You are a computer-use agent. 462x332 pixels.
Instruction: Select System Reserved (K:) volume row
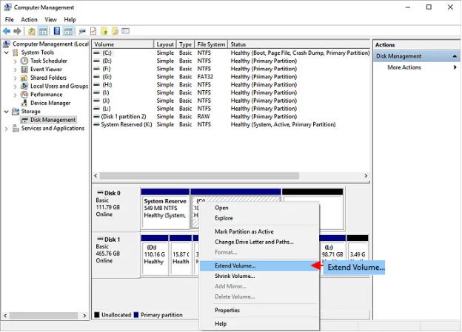[x=231, y=124]
